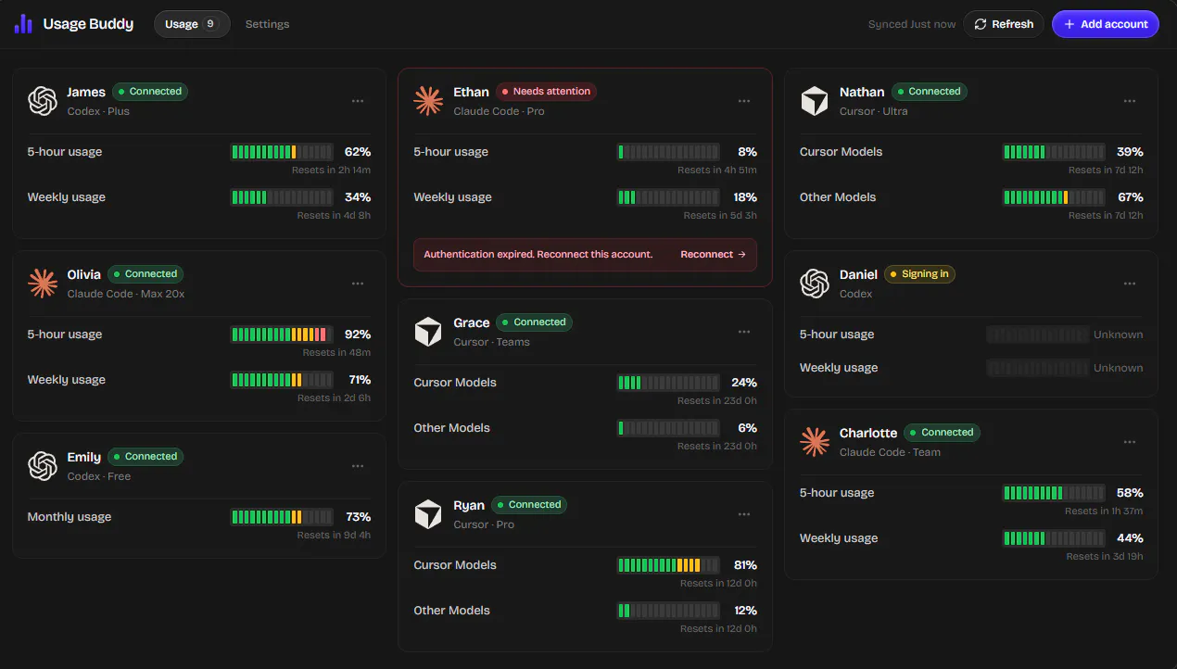Open the three-dot menu on Nathan's card
The height and width of the screenshot is (669, 1177).
(1130, 101)
